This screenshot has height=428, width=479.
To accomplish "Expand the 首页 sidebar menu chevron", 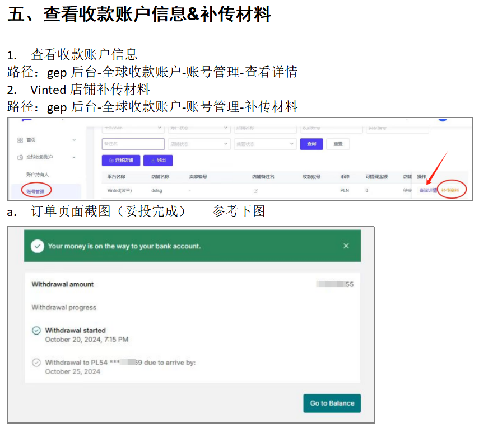I will tap(74, 140).
